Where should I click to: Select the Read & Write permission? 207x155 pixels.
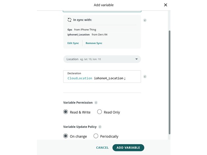point(66,112)
